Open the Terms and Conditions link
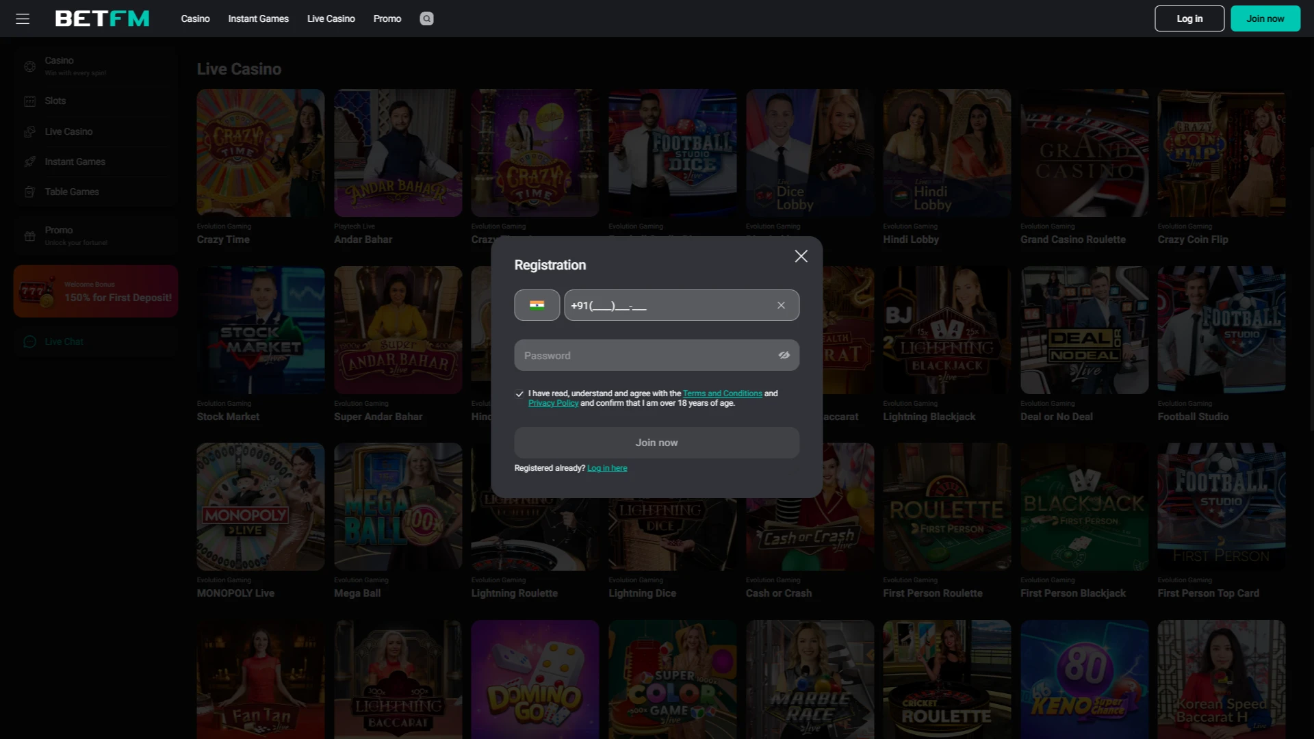The image size is (1314, 739). pyautogui.click(x=722, y=393)
